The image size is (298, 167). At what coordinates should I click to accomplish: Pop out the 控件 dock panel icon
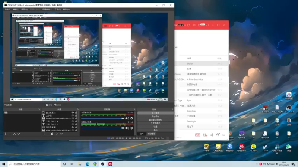[172, 109]
